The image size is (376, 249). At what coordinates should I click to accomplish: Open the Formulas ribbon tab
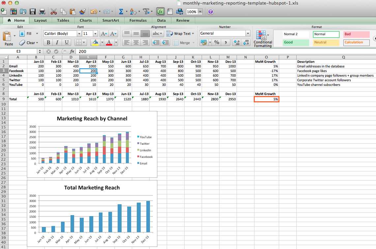pyautogui.click(x=138, y=20)
